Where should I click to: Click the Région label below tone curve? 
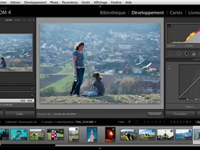coord(190,107)
